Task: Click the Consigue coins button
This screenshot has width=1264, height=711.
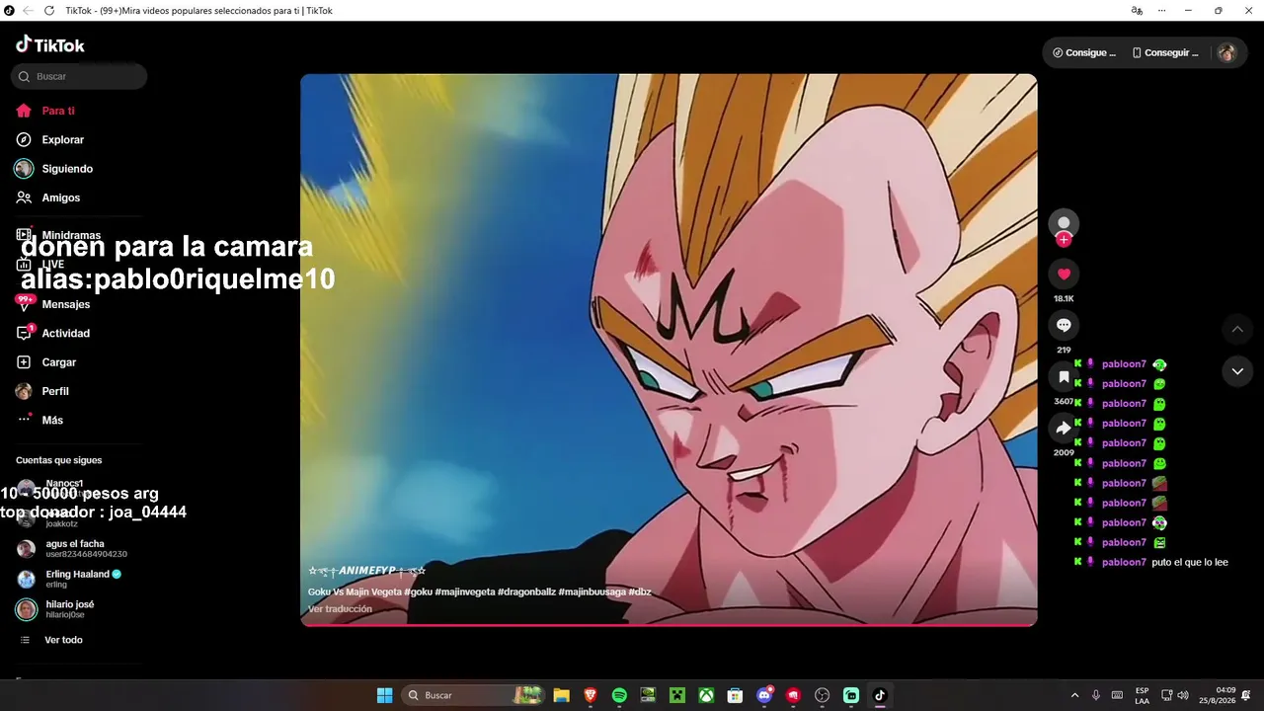Action: [x=1084, y=52]
